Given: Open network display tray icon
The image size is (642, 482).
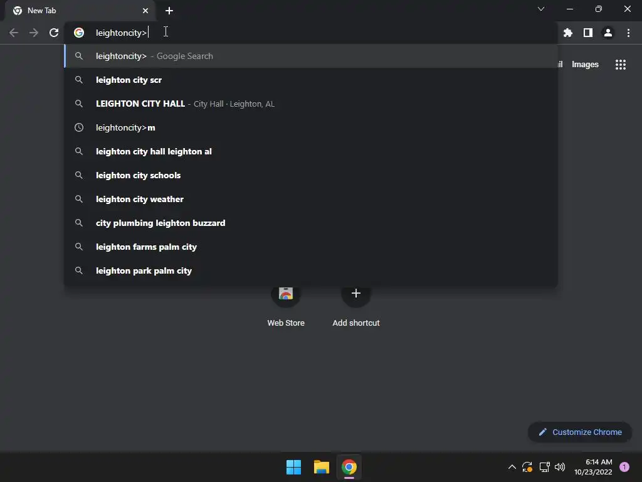Looking at the screenshot, I should pyautogui.click(x=544, y=467).
